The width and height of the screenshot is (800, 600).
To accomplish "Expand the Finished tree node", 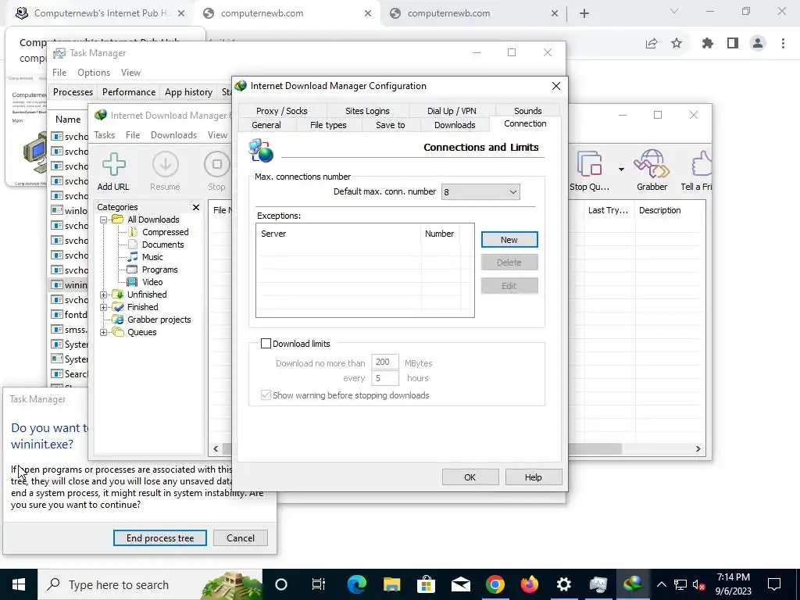I will pos(104,307).
